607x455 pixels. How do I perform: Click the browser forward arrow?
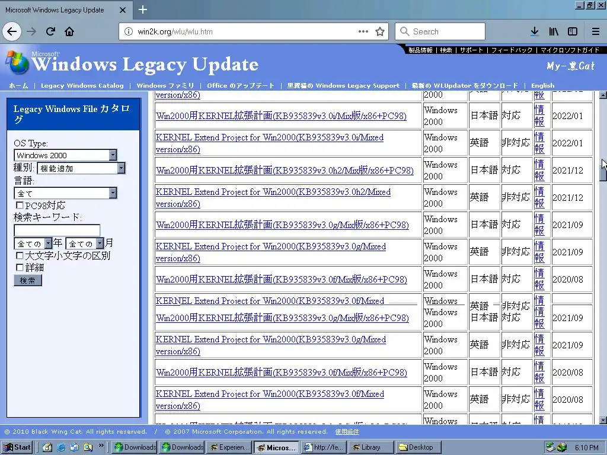click(x=31, y=31)
